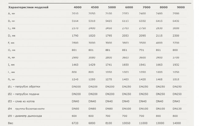Click the DN100 cell in model 6000 column
199x126 pixels.
(126, 109)
